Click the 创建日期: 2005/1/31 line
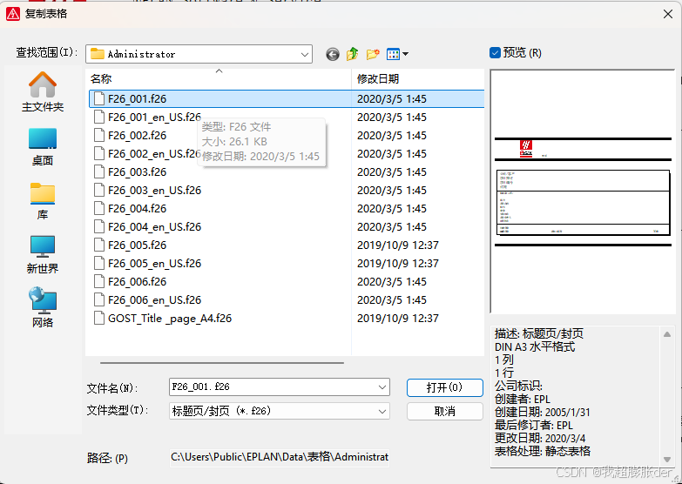 (x=543, y=412)
